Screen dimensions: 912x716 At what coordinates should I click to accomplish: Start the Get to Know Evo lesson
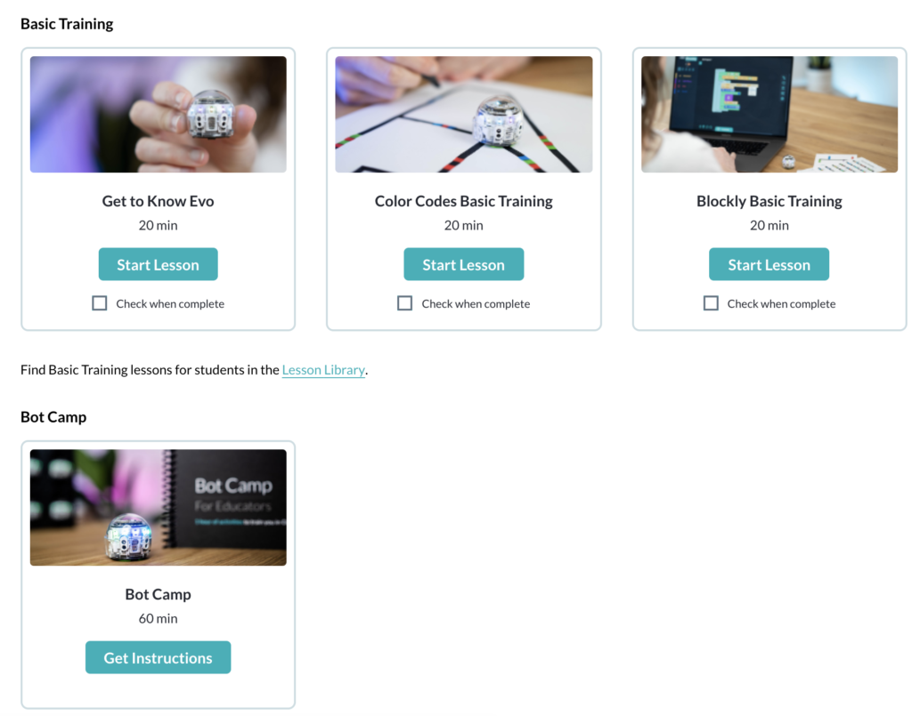tap(159, 264)
